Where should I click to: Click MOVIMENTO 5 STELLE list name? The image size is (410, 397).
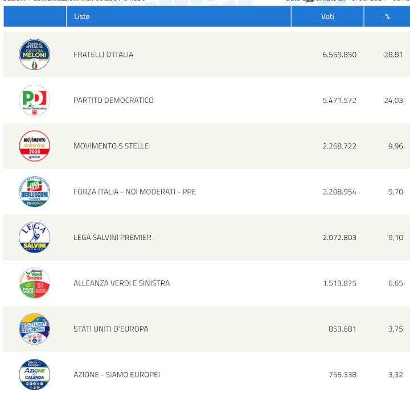pos(111,146)
